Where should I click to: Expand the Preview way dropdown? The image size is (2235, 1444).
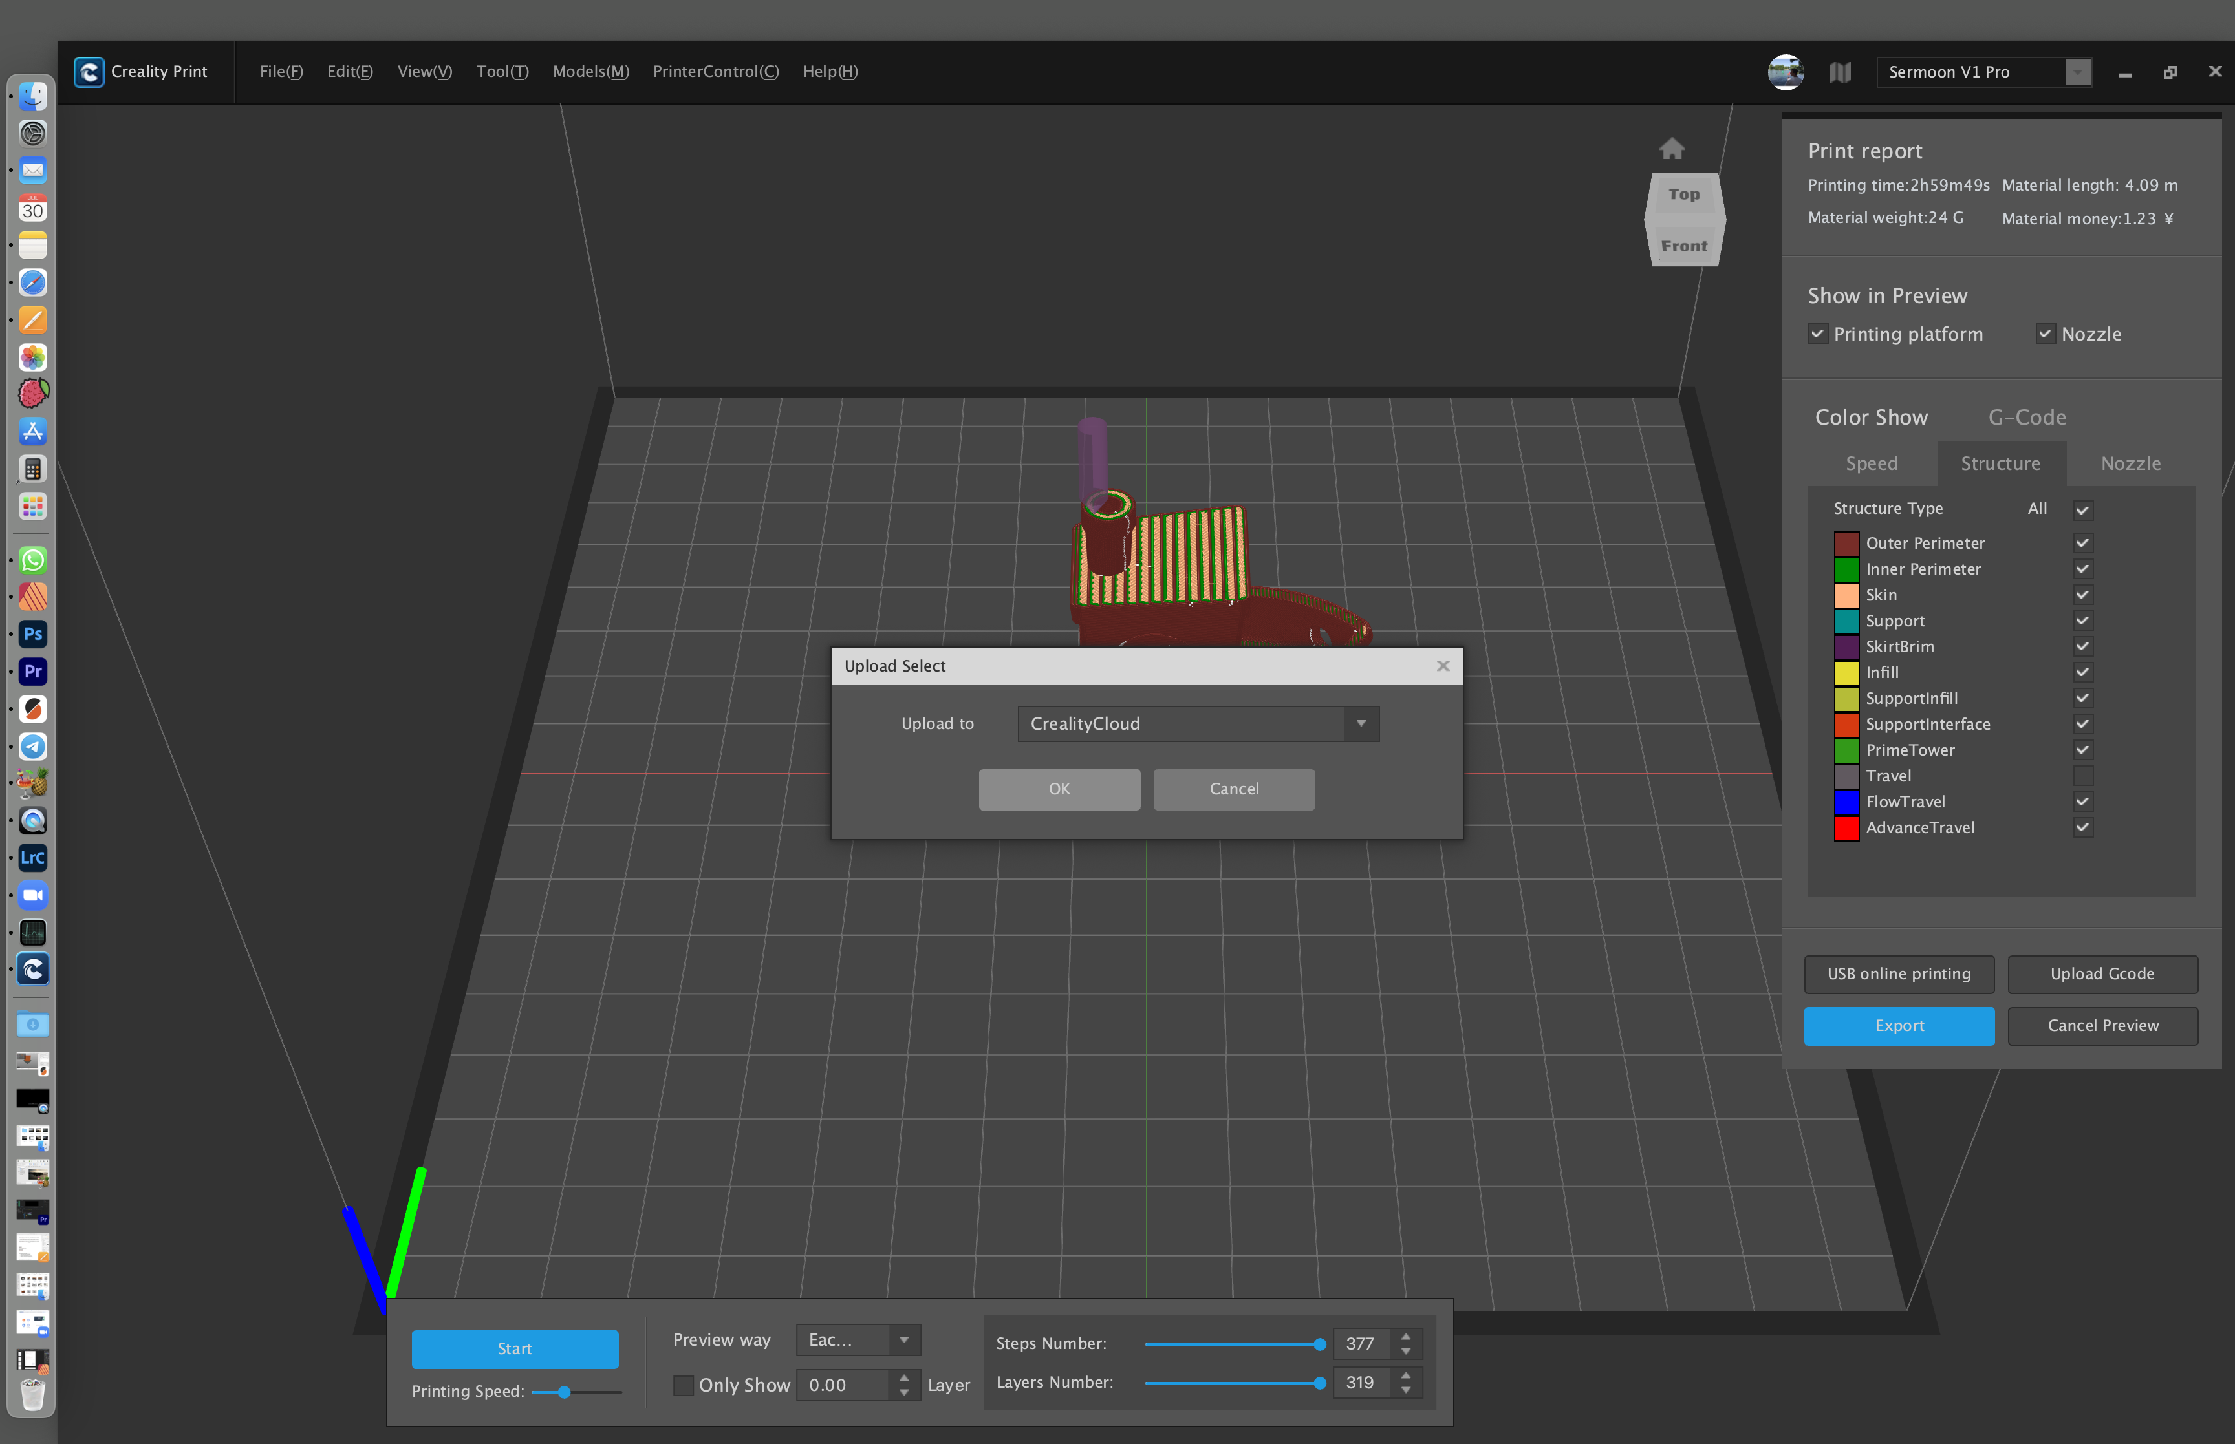coord(903,1340)
